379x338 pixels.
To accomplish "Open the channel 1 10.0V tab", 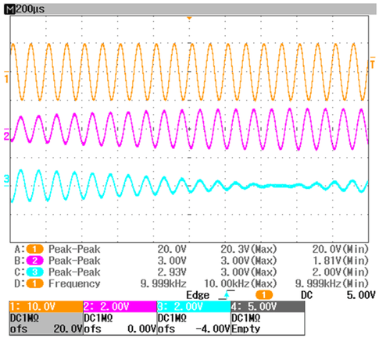I will click(x=46, y=307).
